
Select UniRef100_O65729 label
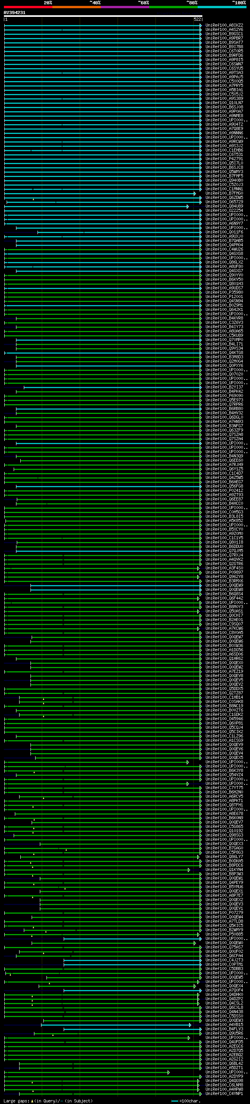224,202
